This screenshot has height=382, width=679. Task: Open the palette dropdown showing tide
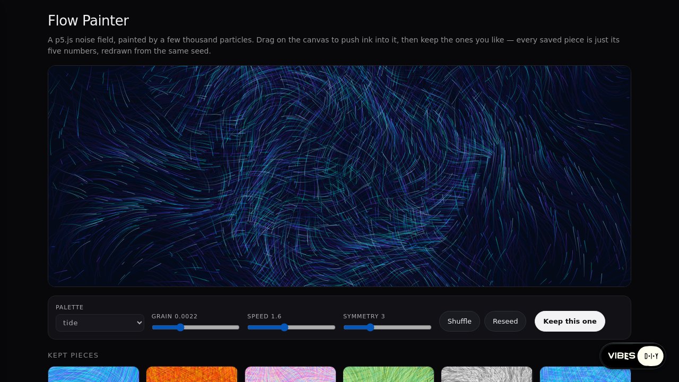pos(100,323)
